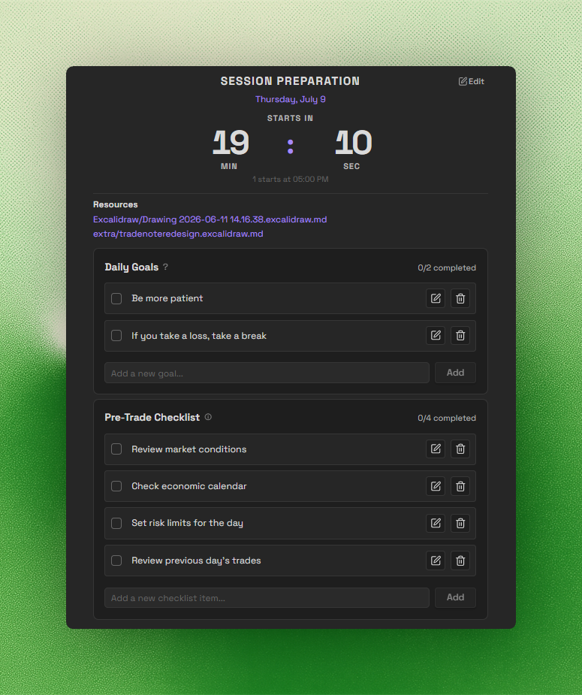Click the 'Resources' heading
This screenshot has height=695, width=582.
(x=115, y=204)
